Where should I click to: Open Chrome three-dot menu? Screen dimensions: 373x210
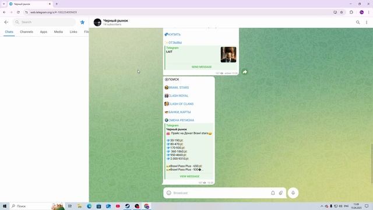[369, 12]
